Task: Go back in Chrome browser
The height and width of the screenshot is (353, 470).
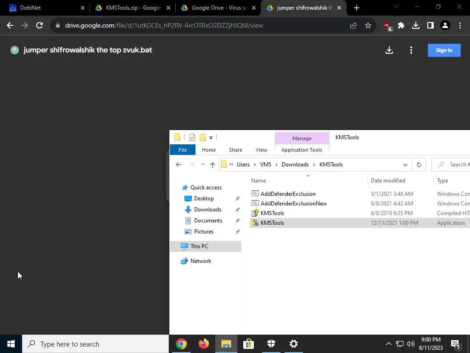Action: pos(10,26)
